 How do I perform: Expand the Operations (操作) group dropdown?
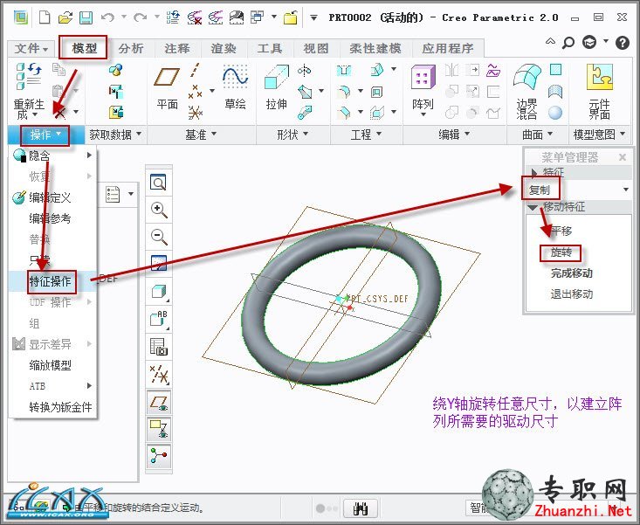click(45, 135)
